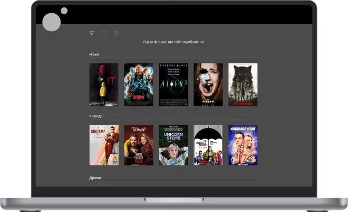Viewport: 348px width, 212px height.
Task: Click the Жахи category heading
Action: tap(94, 54)
